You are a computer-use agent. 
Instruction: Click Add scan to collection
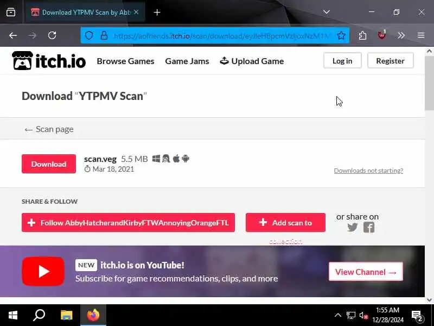pos(285,223)
